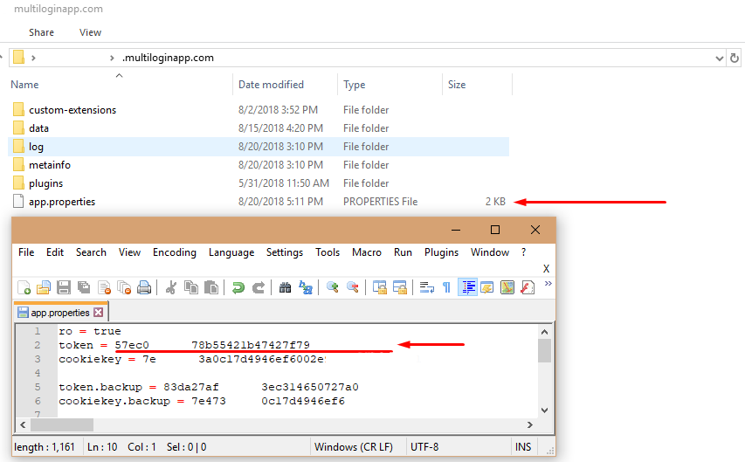Click the X under the menu bar

point(547,269)
